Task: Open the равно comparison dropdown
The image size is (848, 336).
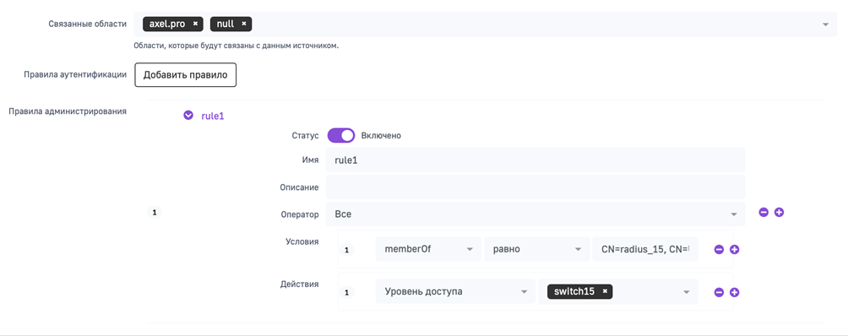Action: (x=536, y=249)
